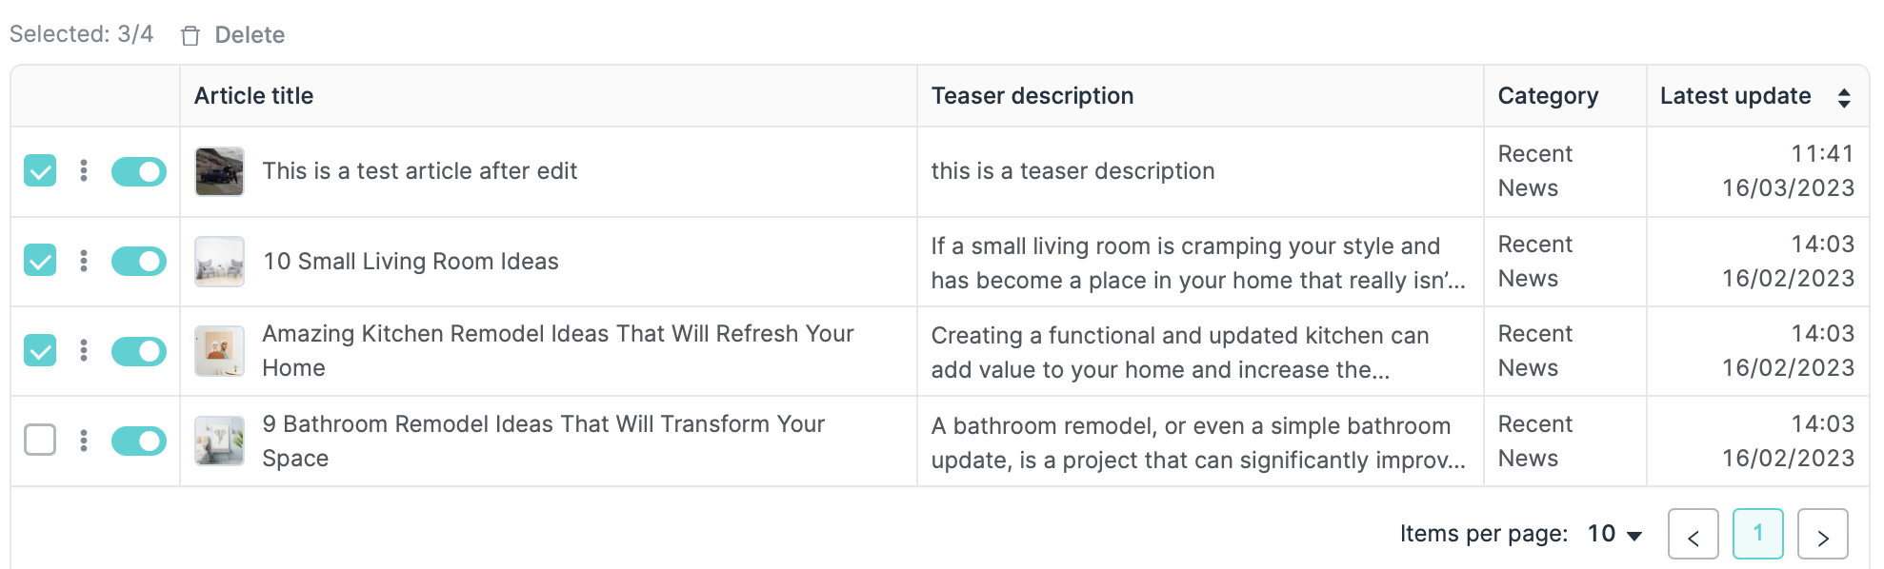Click the Category column header

coord(1548,96)
